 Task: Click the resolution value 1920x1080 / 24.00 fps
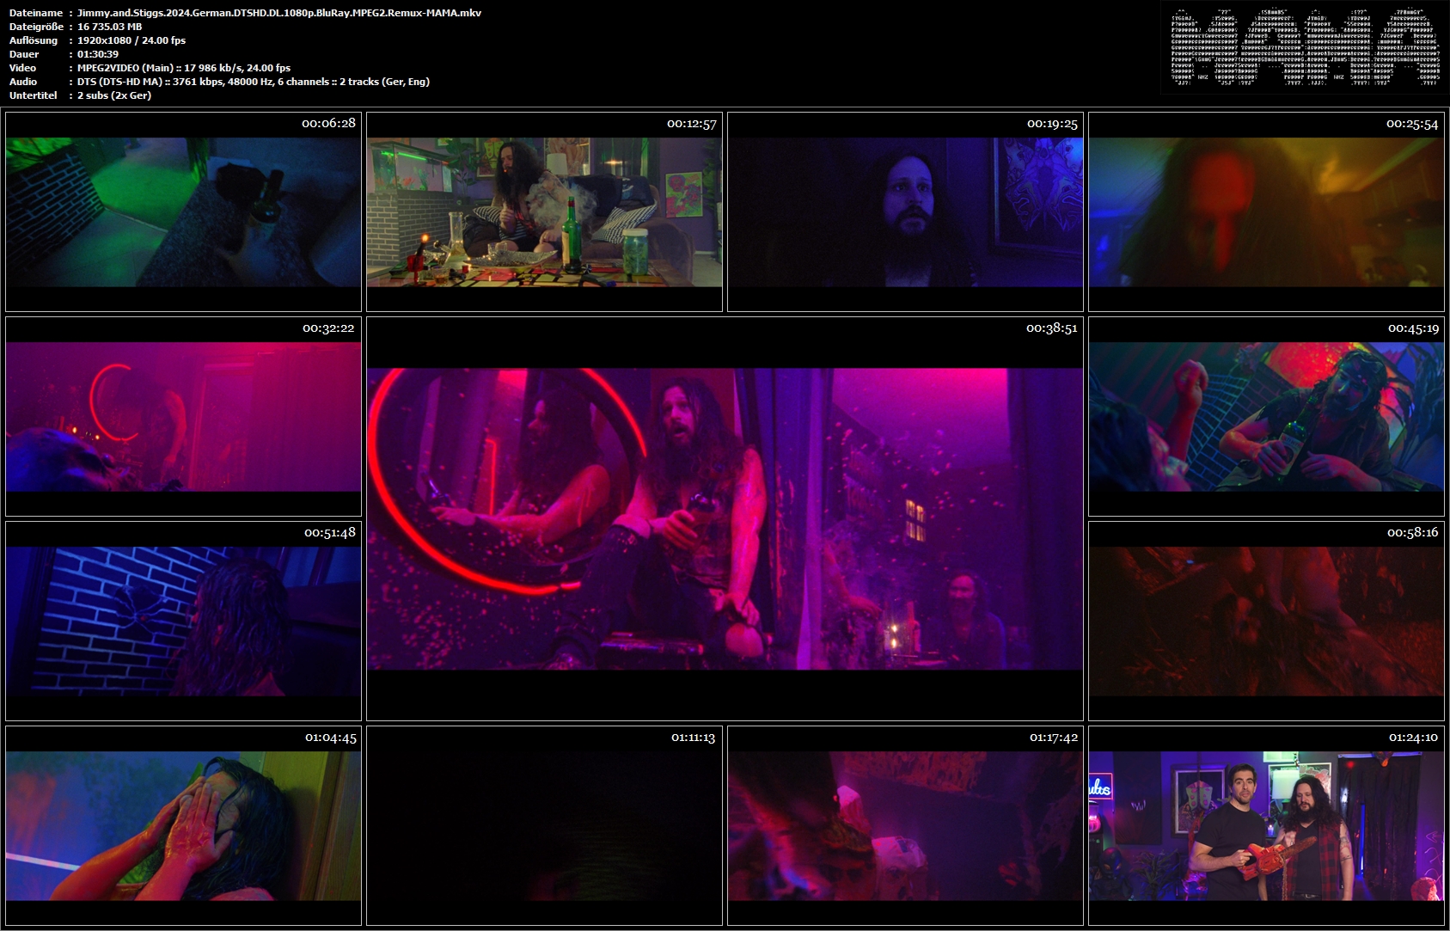[x=132, y=40]
